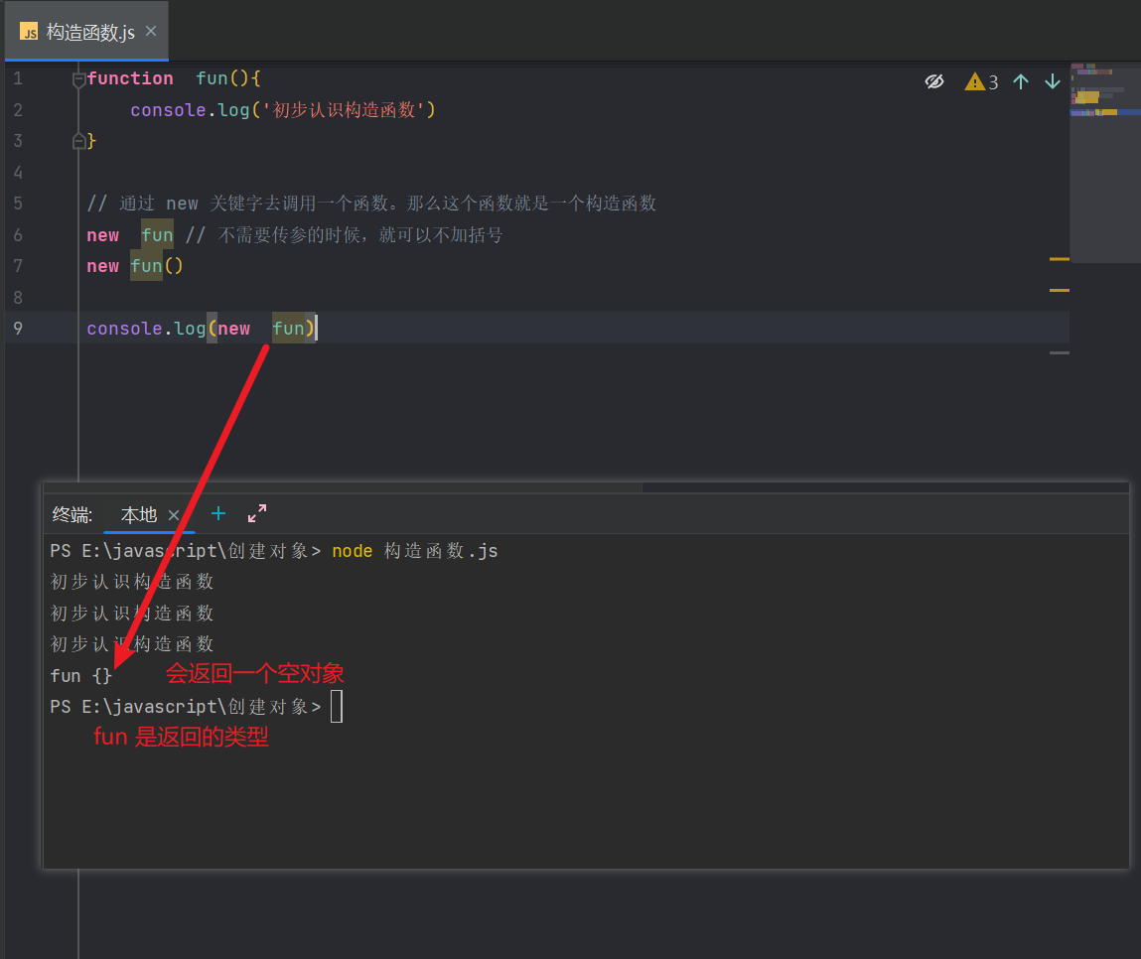This screenshot has height=959, width=1141.
Task: Switch to the 本地 terminal tab
Action: pyautogui.click(x=139, y=515)
